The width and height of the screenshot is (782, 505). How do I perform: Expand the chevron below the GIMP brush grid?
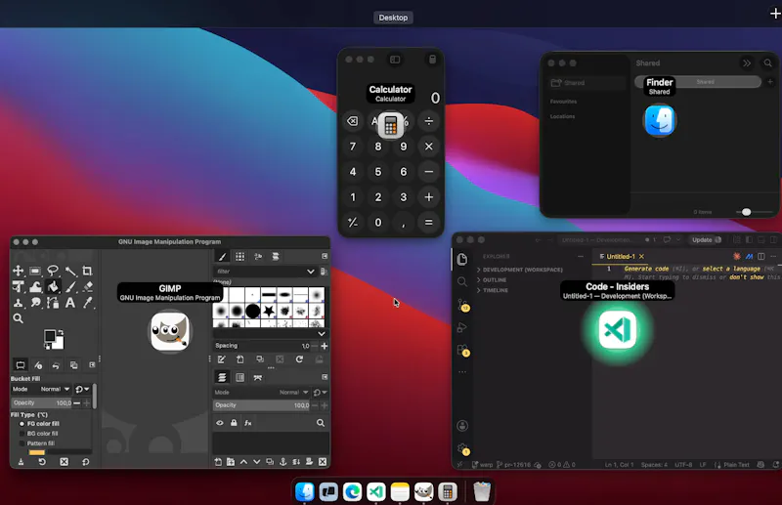[322, 333]
